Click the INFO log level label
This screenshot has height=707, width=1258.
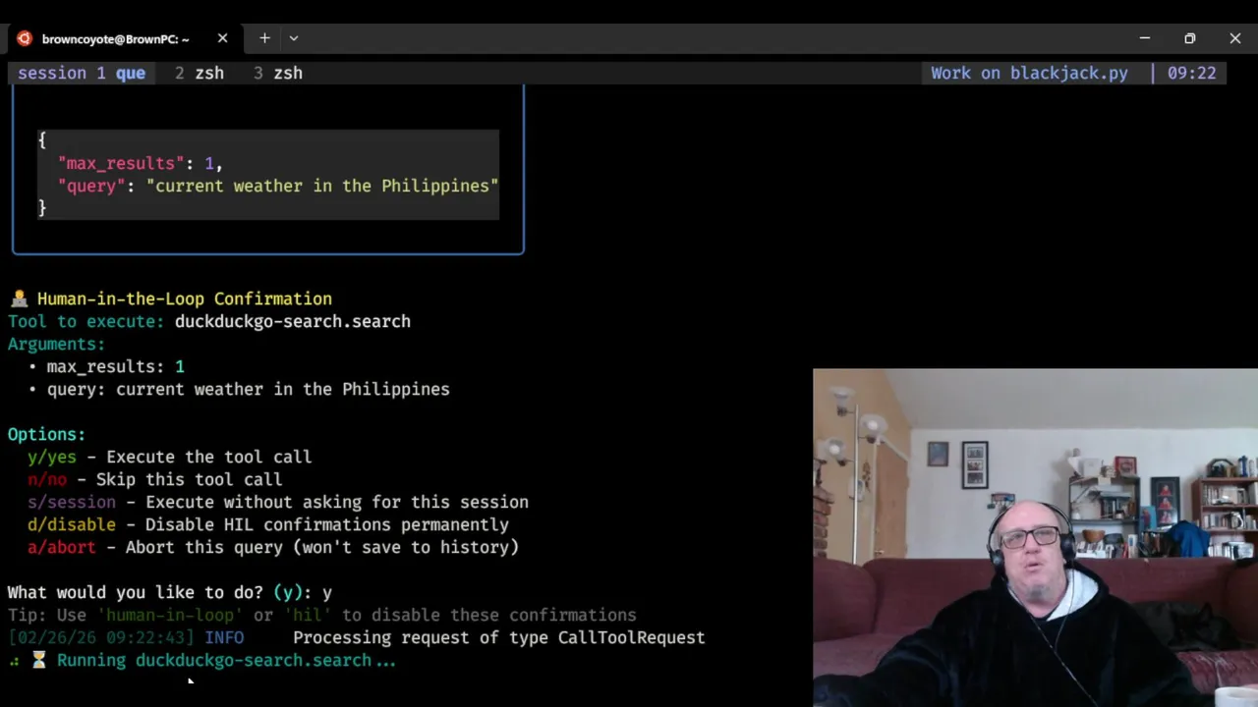point(224,637)
